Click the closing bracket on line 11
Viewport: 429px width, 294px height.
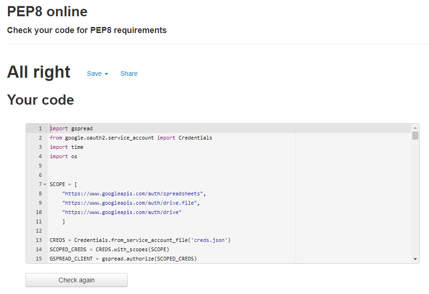[x=64, y=221]
